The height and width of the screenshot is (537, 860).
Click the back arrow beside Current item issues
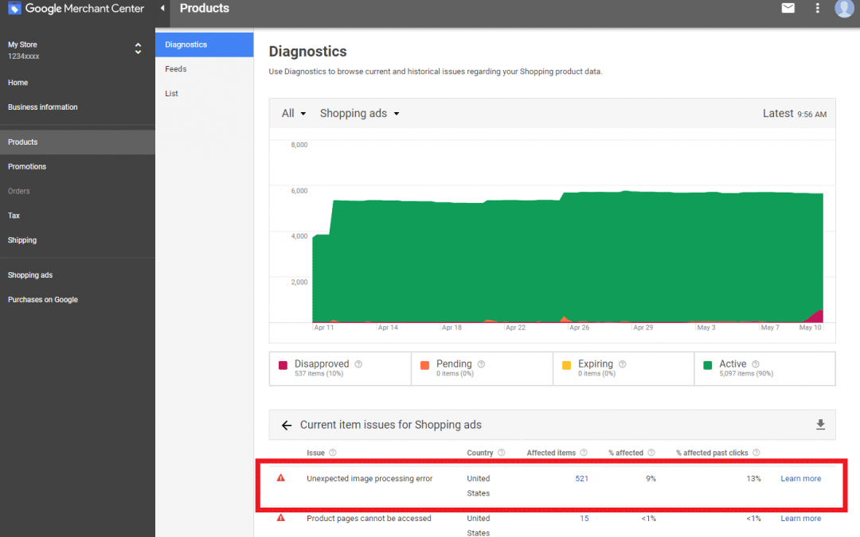[x=287, y=425]
